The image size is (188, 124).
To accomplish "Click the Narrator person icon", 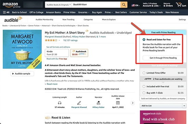I will (98, 103).
